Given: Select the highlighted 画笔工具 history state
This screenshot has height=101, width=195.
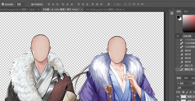Looking at the screenshot, I should [185, 69].
